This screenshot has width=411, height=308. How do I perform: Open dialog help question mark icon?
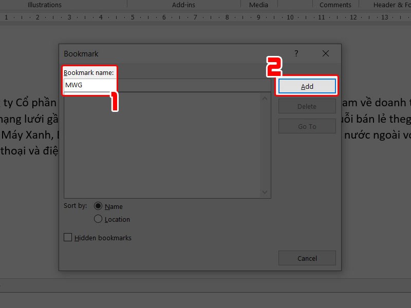pos(296,53)
